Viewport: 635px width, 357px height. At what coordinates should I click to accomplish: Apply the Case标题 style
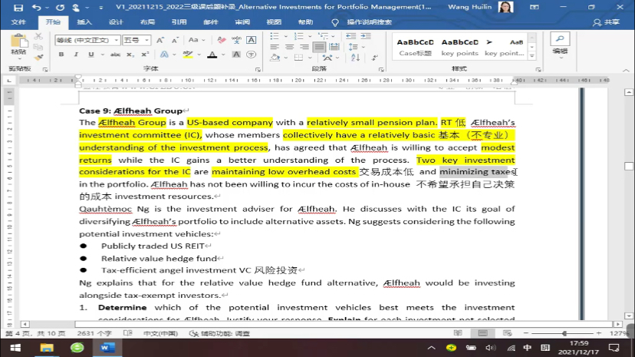click(x=415, y=48)
